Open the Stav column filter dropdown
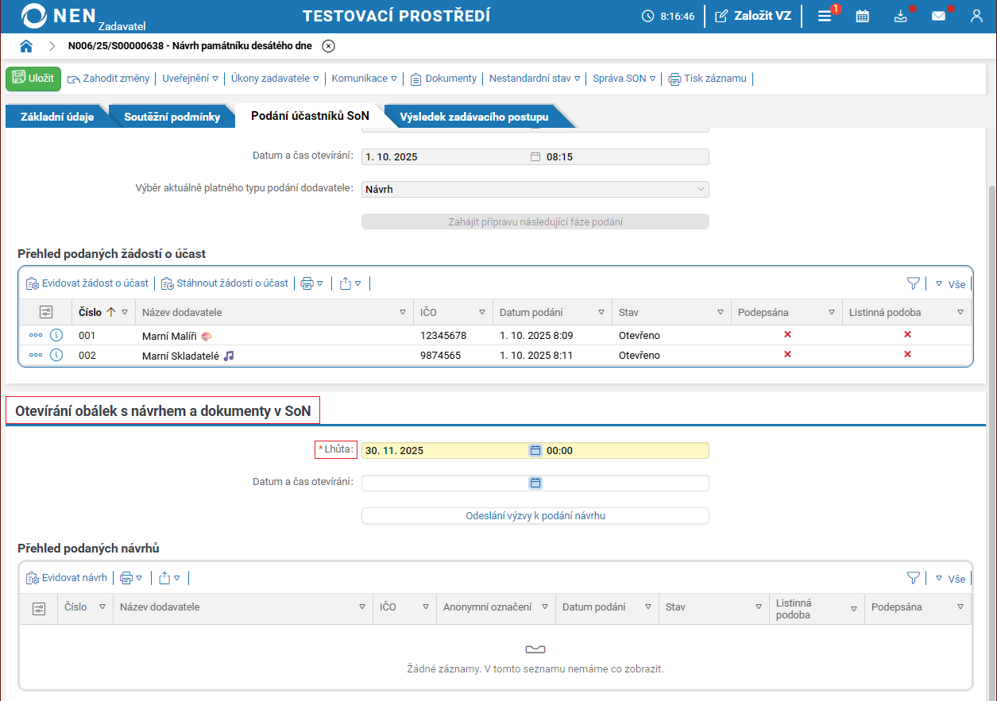 [x=720, y=313]
